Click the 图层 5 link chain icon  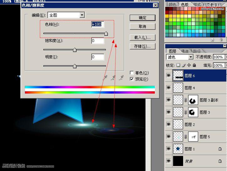pyautogui.click(x=185, y=137)
